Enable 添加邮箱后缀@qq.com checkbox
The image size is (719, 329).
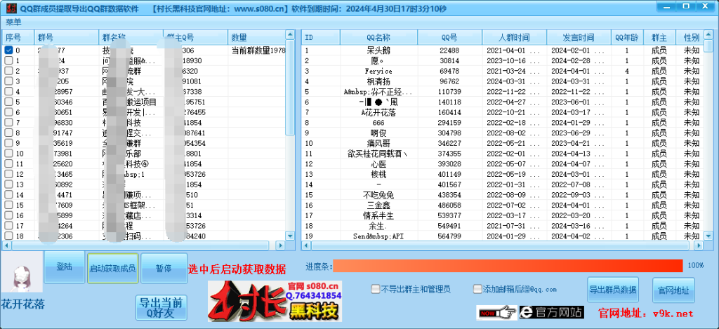(x=477, y=289)
